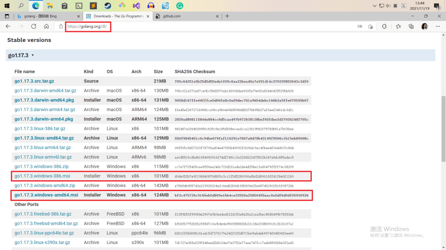Viewport: 446px width, 250px height.
Task: Click the Other Ports heading
Action: pyautogui.click(x=26, y=205)
